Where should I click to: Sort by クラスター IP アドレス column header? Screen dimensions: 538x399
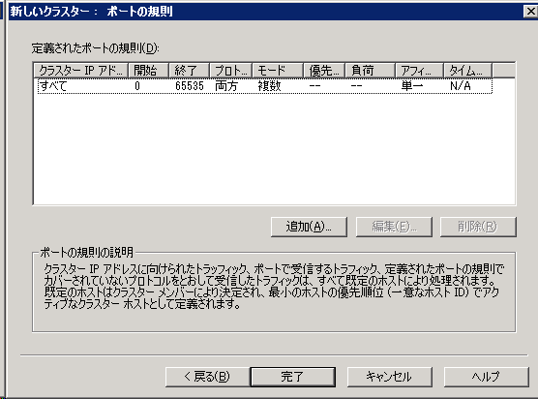[x=81, y=71]
